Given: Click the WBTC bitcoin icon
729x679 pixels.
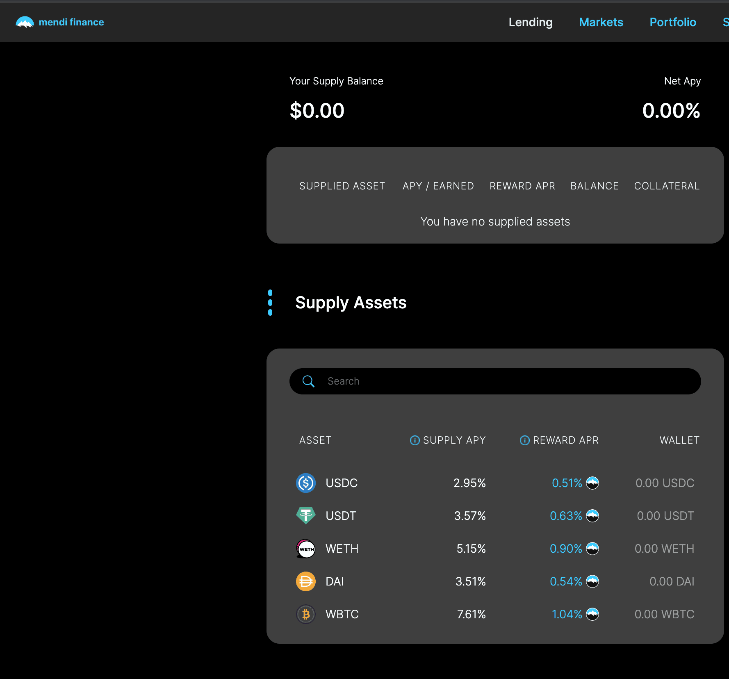Looking at the screenshot, I should pyautogui.click(x=305, y=614).
